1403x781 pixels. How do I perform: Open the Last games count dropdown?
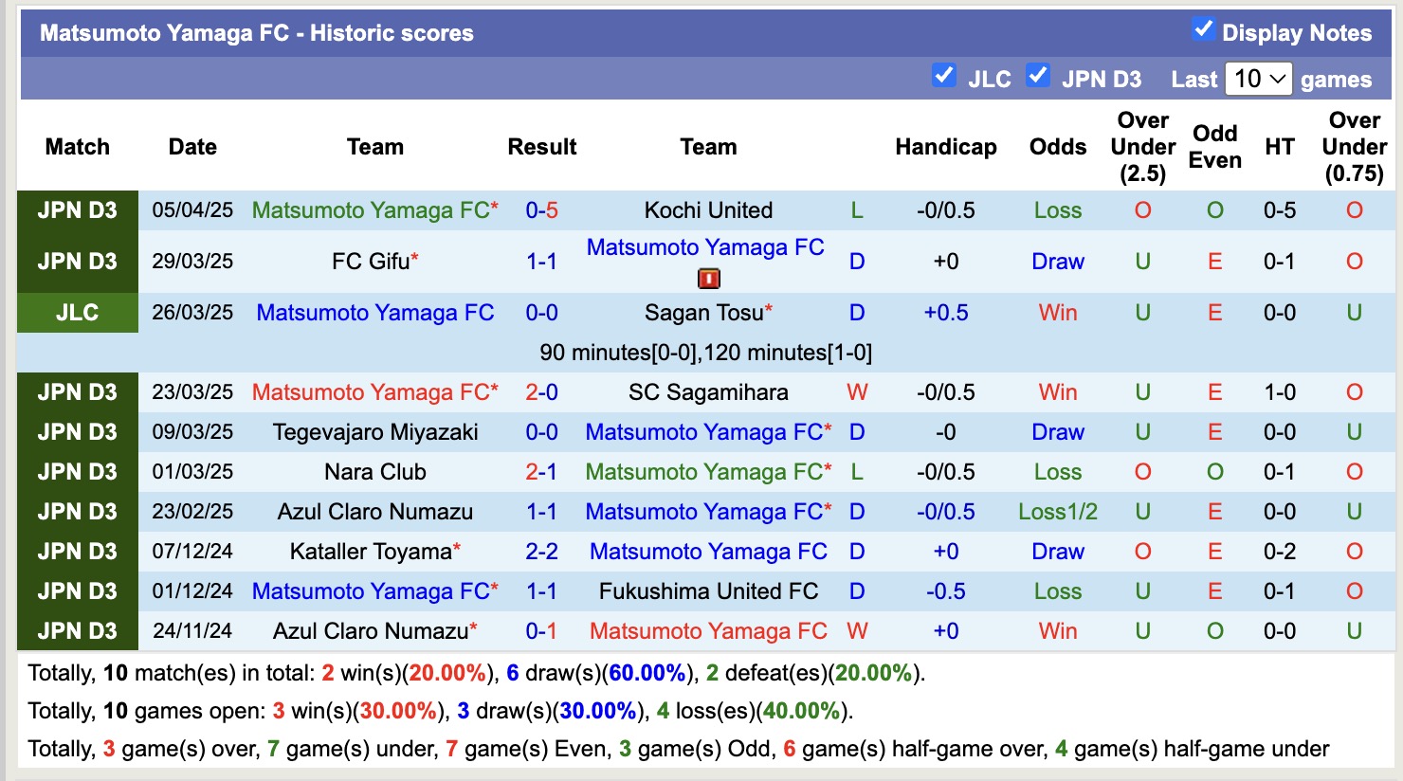pyautogui.click(x=1260, y=79)
